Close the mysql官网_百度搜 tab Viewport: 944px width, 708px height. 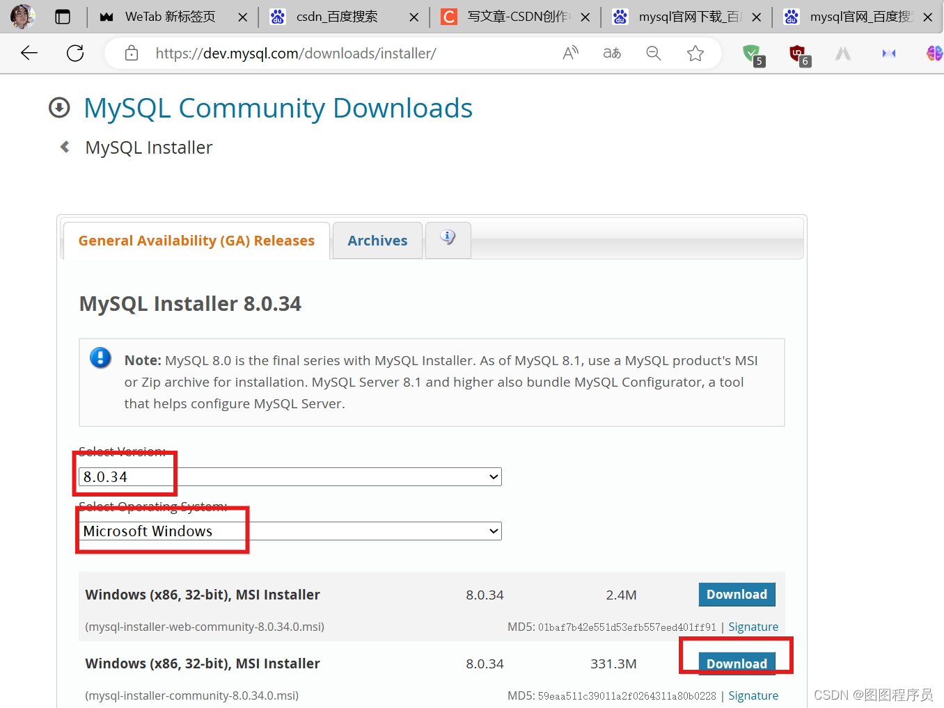[927, 17]
